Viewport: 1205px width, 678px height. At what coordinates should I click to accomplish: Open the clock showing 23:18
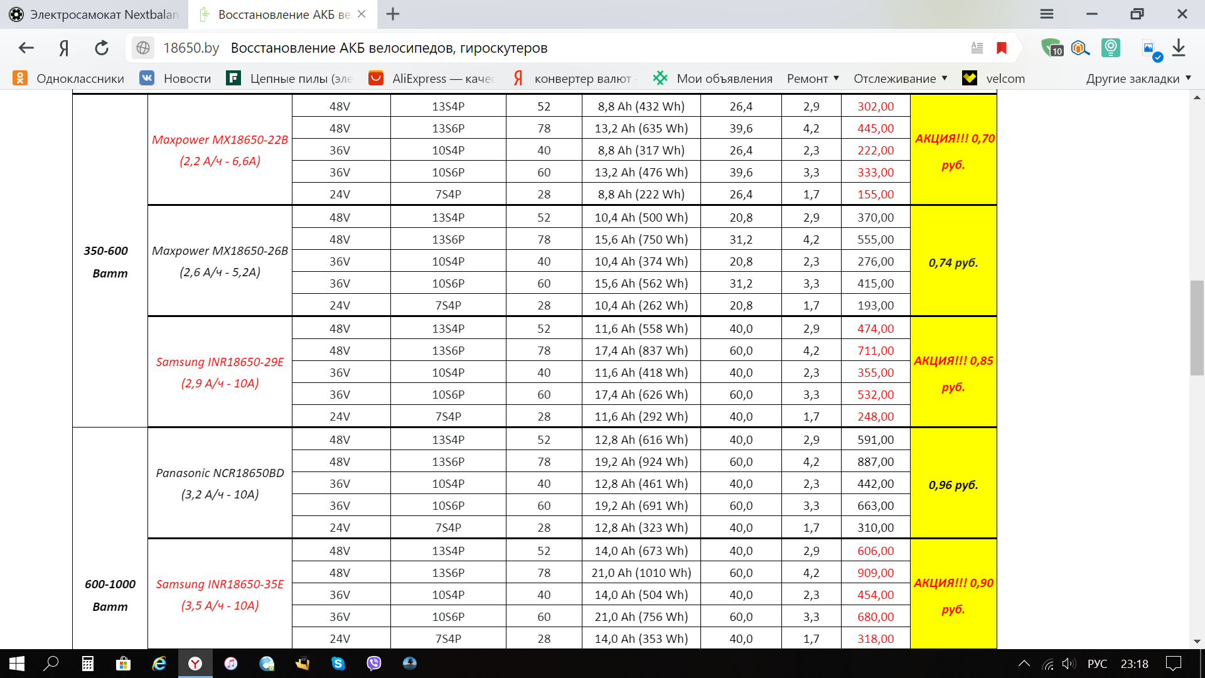pos(1135,664)
